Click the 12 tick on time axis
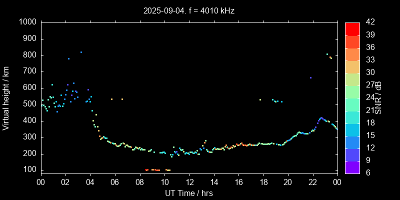This screenshot has width=400, height=200. (x=189, y=182)
